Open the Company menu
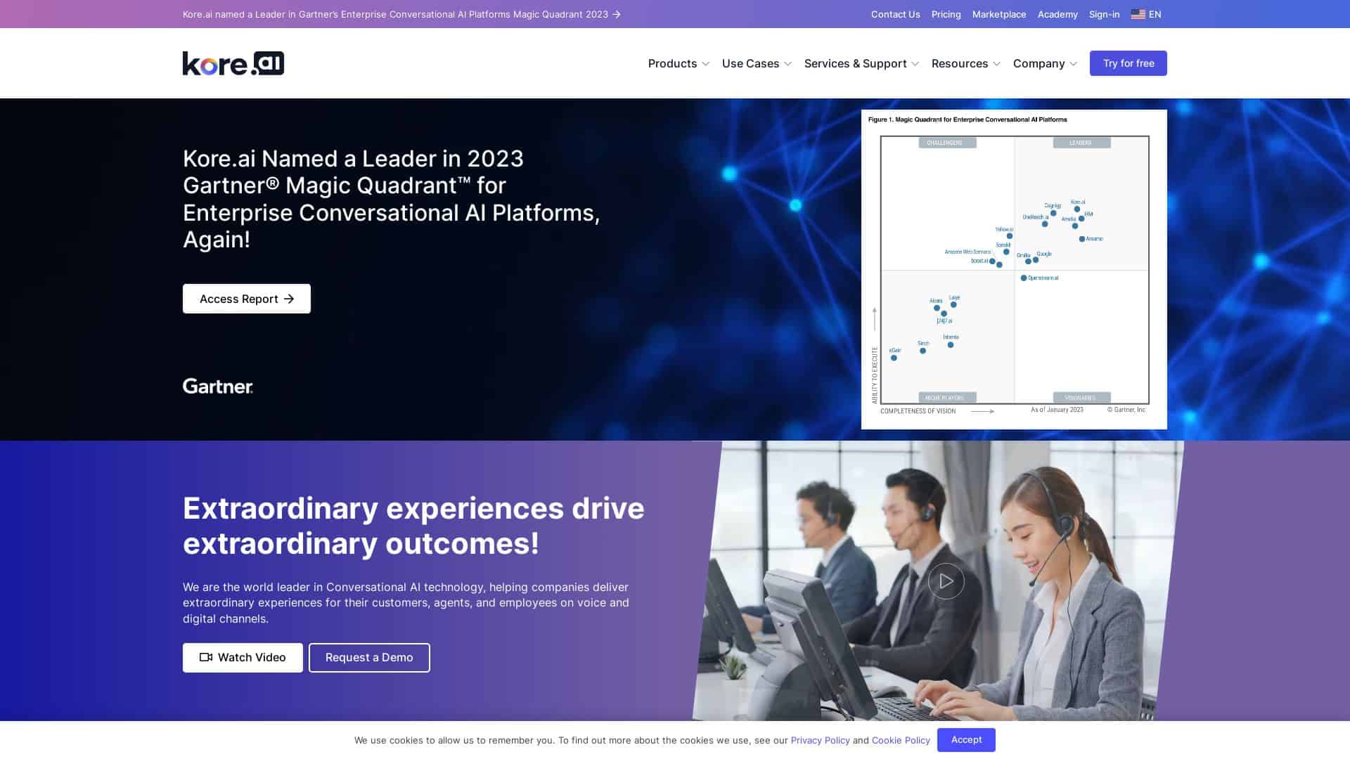The width and height of the screenshot is (1350, 759). click(1045, 63)
